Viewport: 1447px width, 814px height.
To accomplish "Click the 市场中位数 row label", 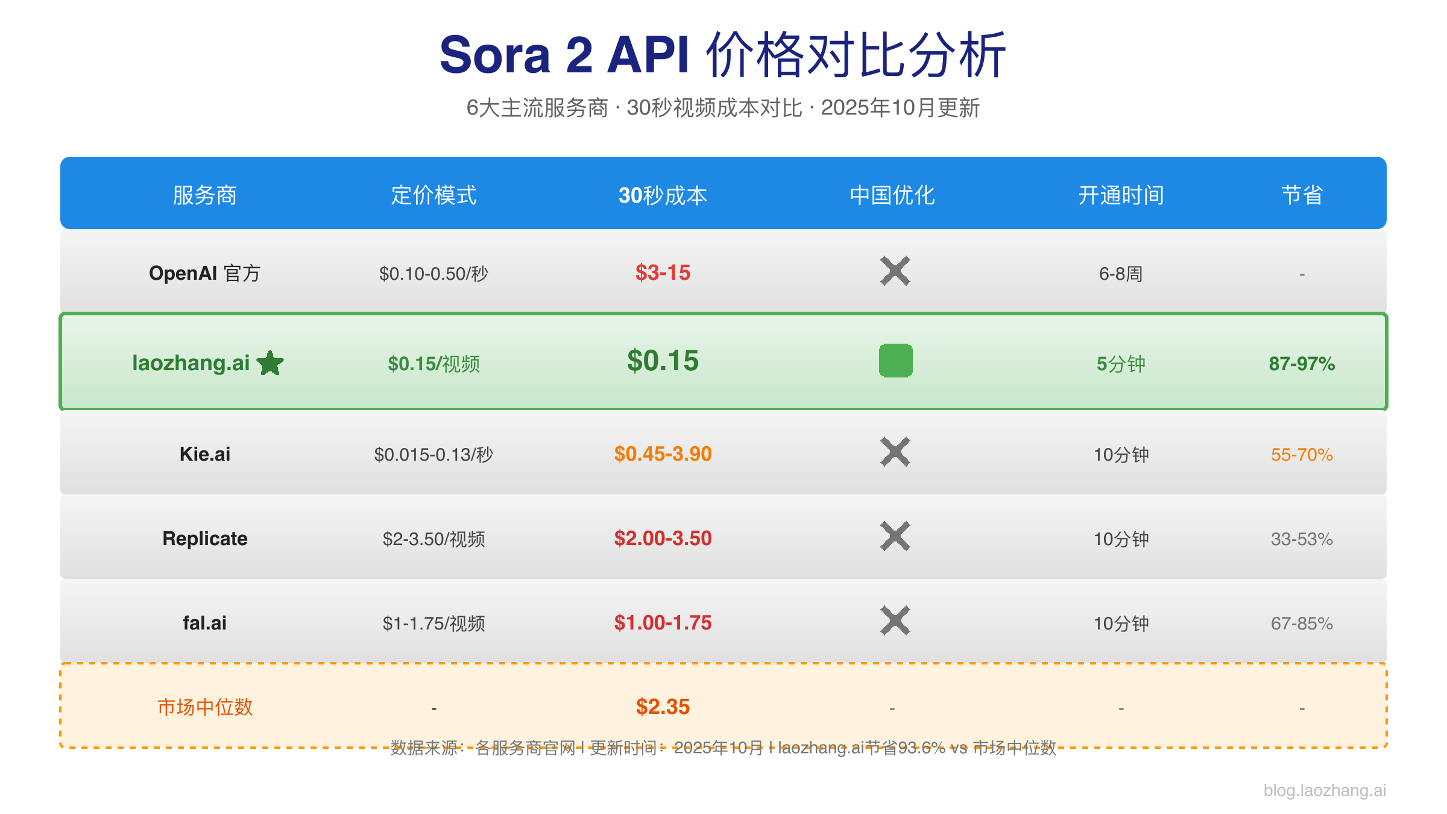I will 204,707.
